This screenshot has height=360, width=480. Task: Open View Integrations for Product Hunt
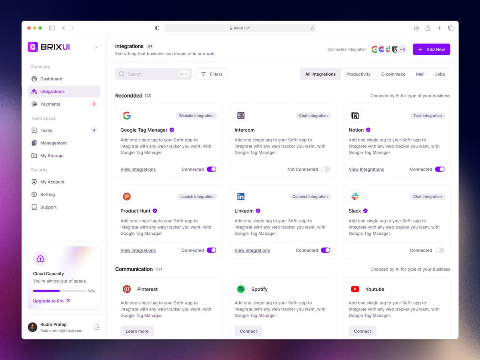(138, 250)
